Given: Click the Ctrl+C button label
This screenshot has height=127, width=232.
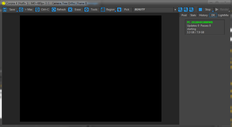Looking at the screenshot, I should pyautogui.click(x=45, y=10).
